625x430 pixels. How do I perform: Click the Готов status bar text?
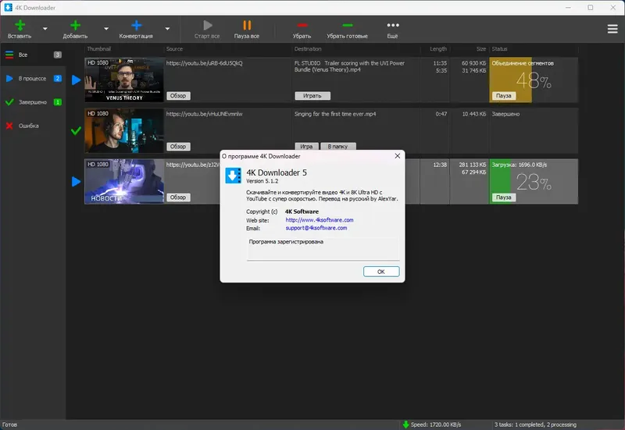click(10, 425)
